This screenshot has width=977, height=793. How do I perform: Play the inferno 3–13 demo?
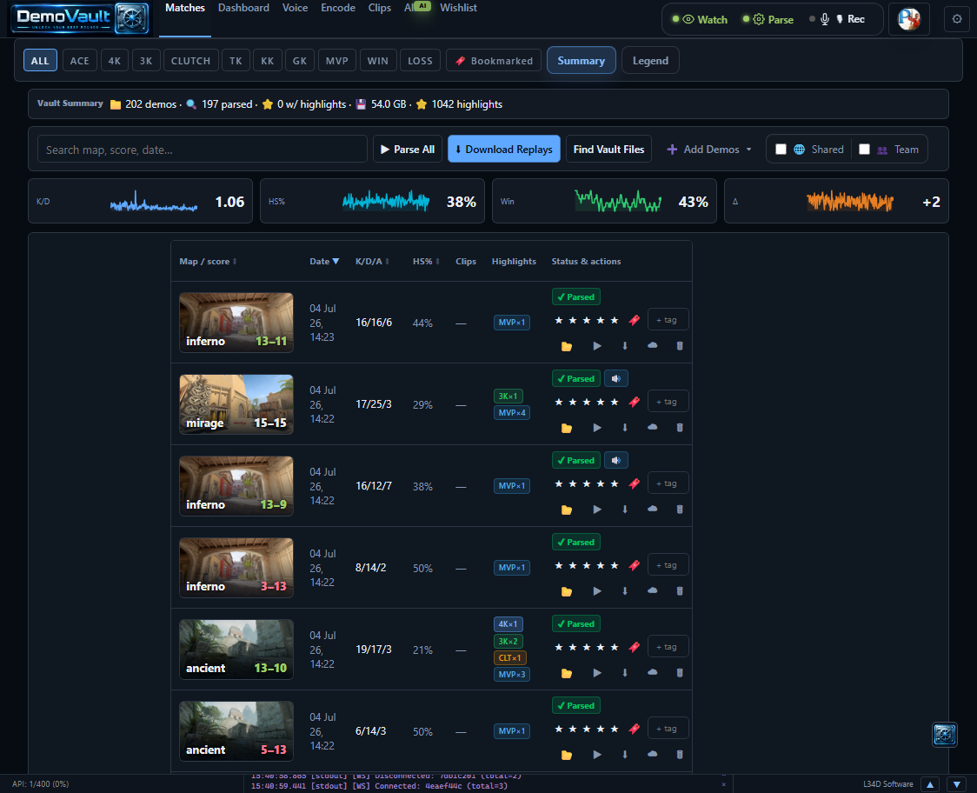point(597,591)
